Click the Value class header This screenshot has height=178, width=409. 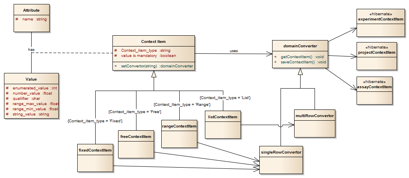(30, 79)
